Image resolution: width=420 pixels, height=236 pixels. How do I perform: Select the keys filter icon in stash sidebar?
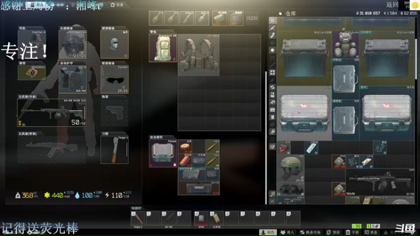click(x=272, y=132)
